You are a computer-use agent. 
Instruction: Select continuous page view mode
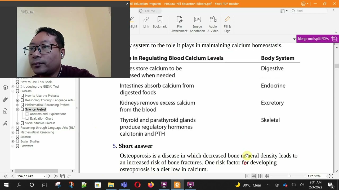(x=254, y=176)
